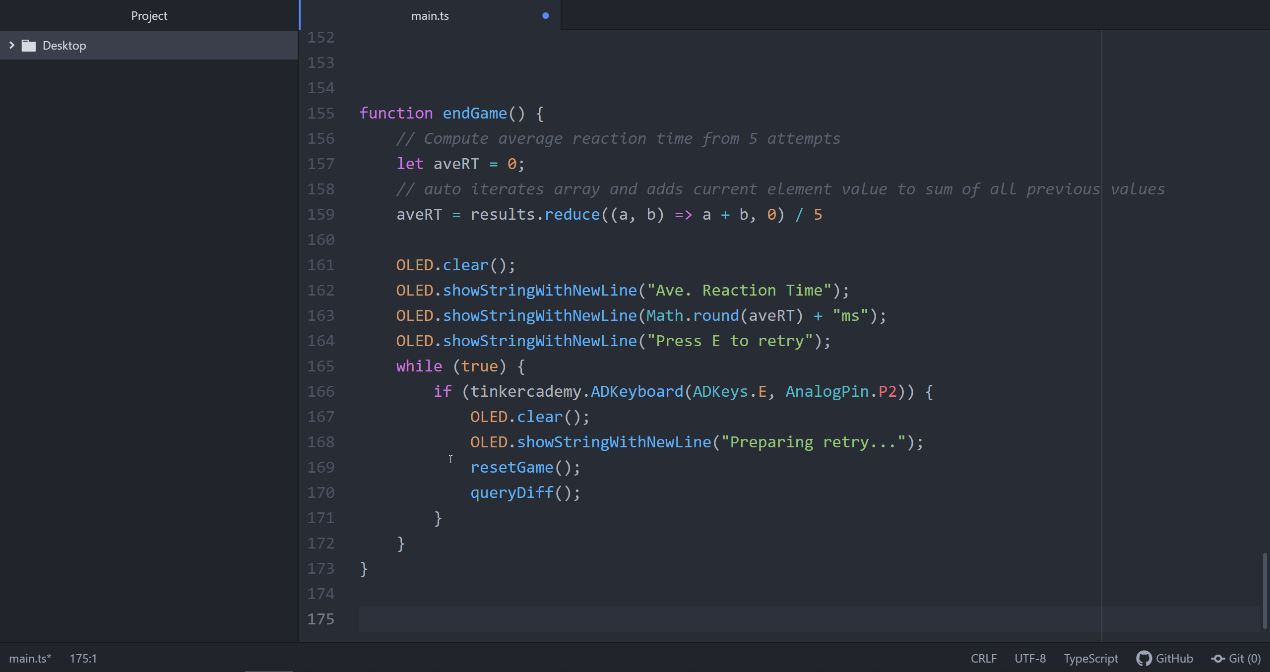Click the main.ts* file name in status bar
This screenshot has height=672, width=1270.
click(x=30, y=659)
